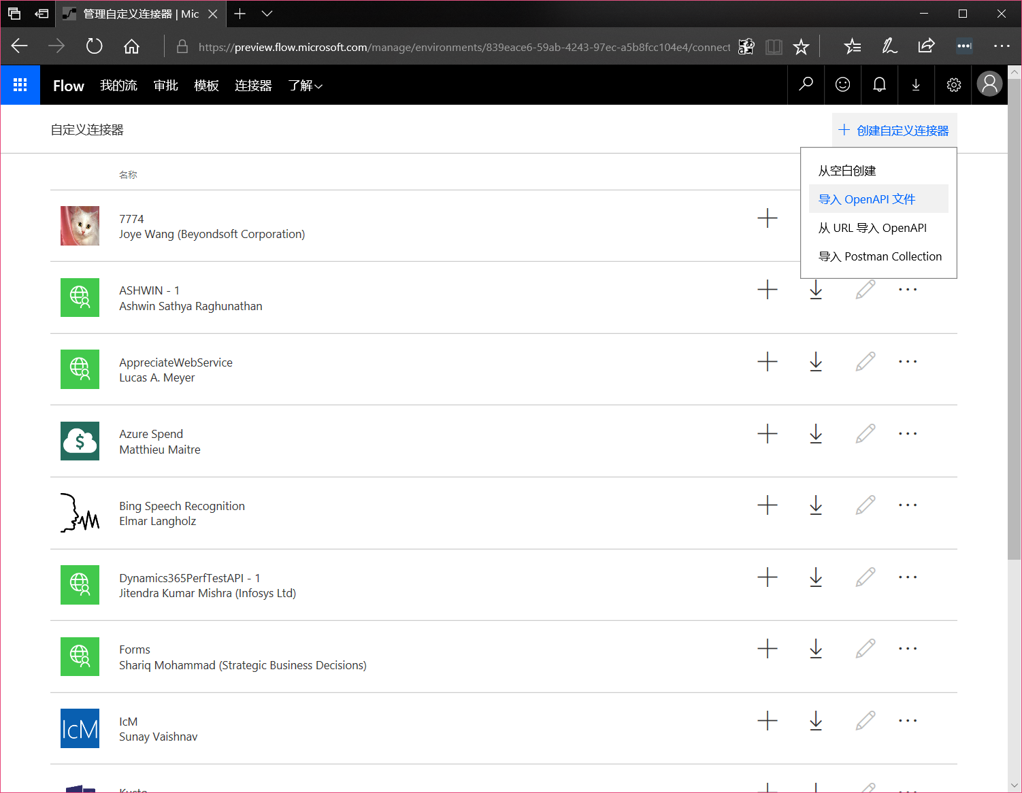This screenshot has width=1022, height=793.
Task: Expand the 了解 dropdown menu
Action: pos(305,86)
